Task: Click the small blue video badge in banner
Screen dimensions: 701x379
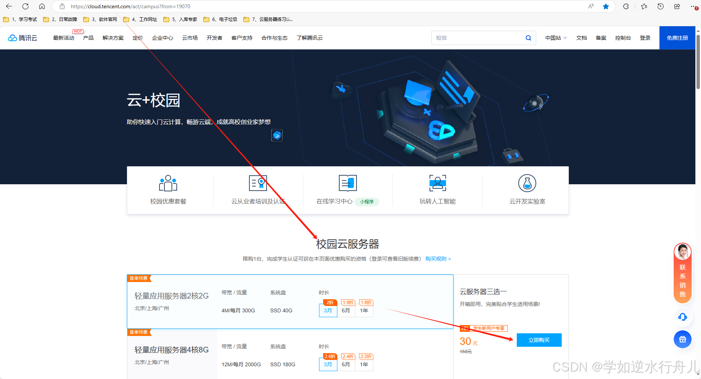Action: tap(277, 135)
